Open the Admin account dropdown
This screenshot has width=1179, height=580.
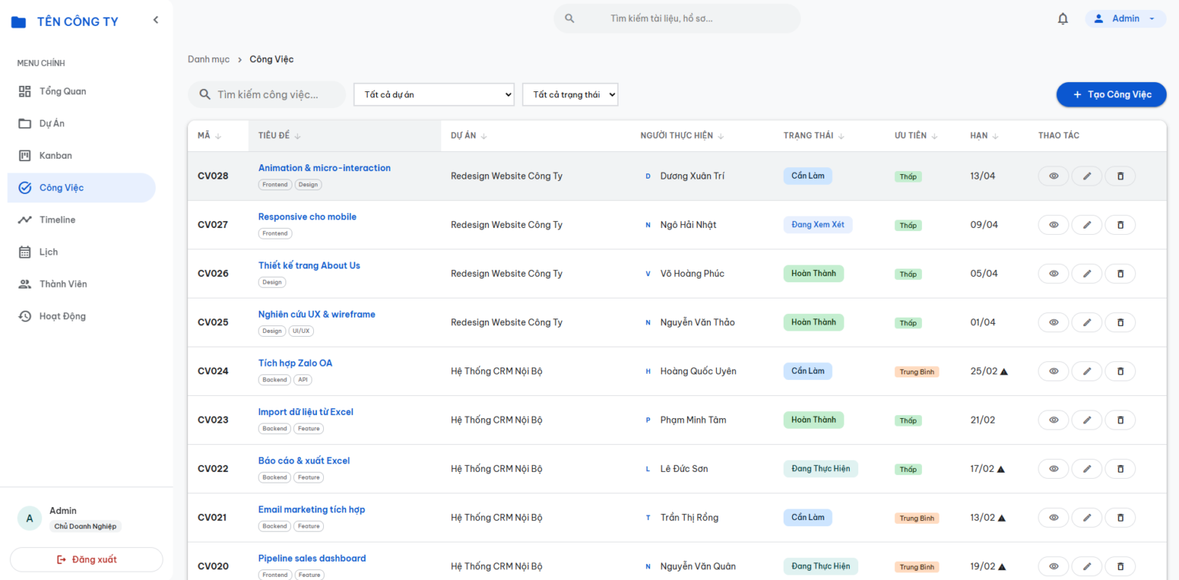point(1125,18)
